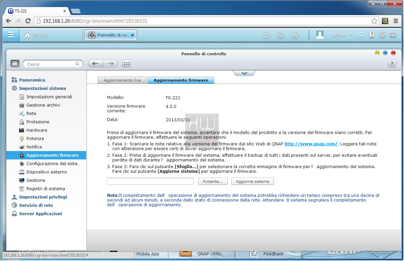This screenshot has width=404, height=261.
Task: Open the Chrome menu
Action: [x=396, y=21]
